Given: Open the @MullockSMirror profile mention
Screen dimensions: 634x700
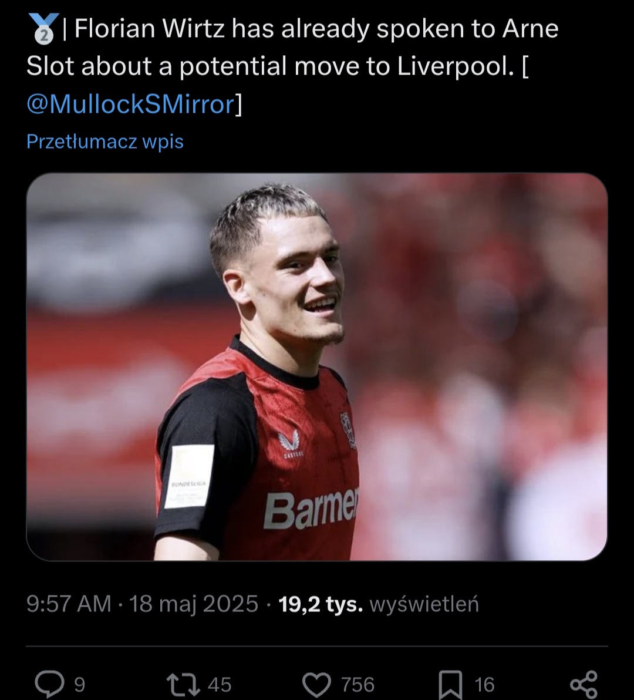Looking at the screenshot, I should 130,104.
